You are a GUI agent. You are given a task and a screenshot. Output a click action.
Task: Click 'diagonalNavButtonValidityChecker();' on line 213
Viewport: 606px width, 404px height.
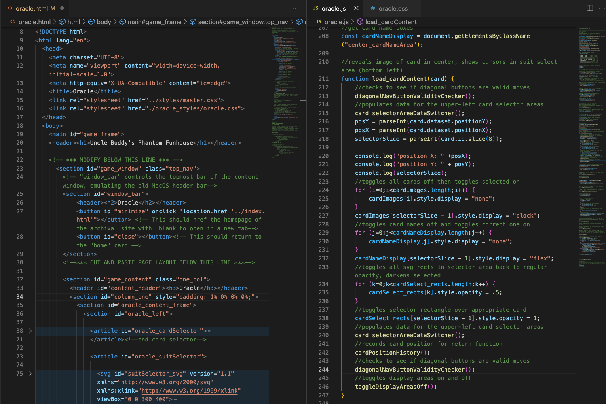tap(414, 96)
